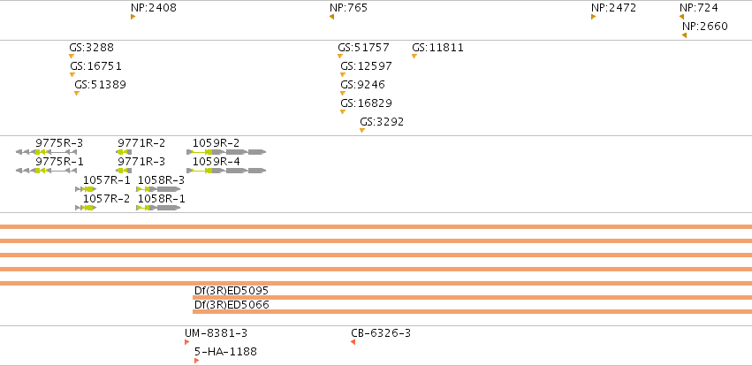This screenshot has height=366, width=752.
Task: Open the 1058R-3 transcript glyph
Action: point(158,189)
